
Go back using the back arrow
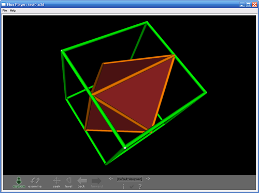(x=82, y=183)
